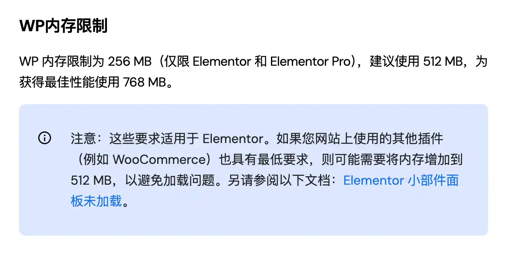Screen dimensions: 513x254
Task: Click 512 MB after 建议使用 in the paragraph
Action: point(445,62)
